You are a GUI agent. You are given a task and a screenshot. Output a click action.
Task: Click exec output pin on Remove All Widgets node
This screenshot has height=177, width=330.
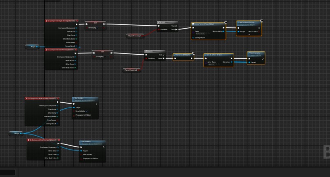tap(192, 58)
